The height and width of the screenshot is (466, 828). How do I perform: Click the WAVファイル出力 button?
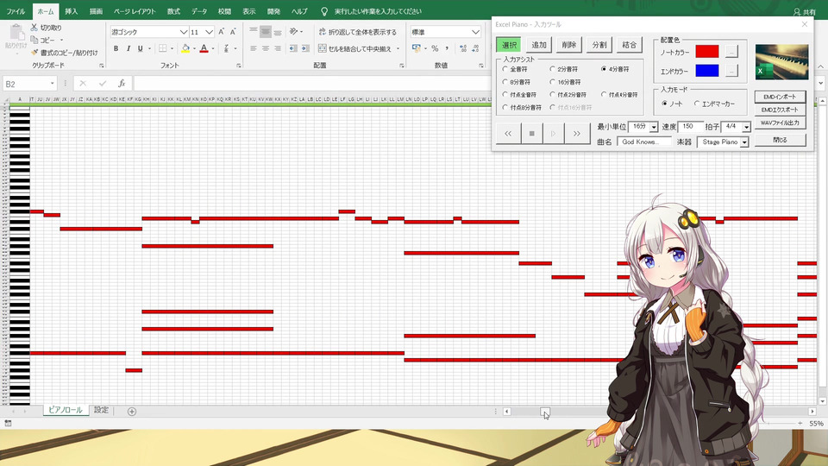tap(780, 123)
